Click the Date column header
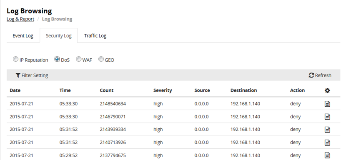 coord(15,90)
